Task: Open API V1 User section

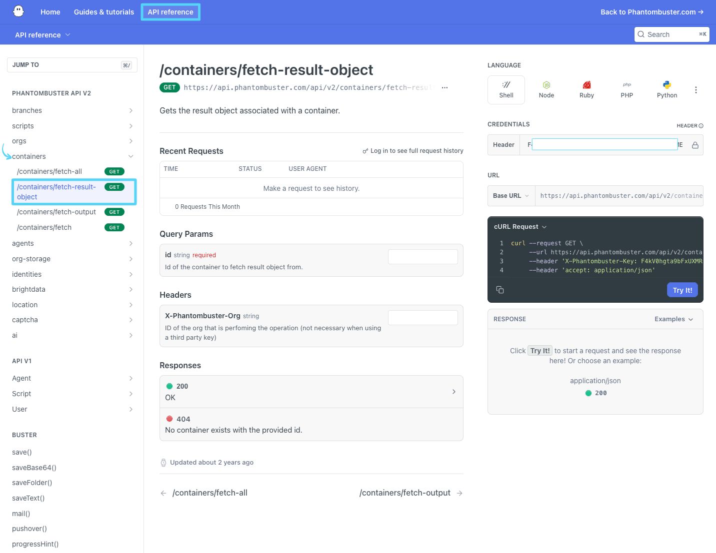Action: tap(72, 409)
